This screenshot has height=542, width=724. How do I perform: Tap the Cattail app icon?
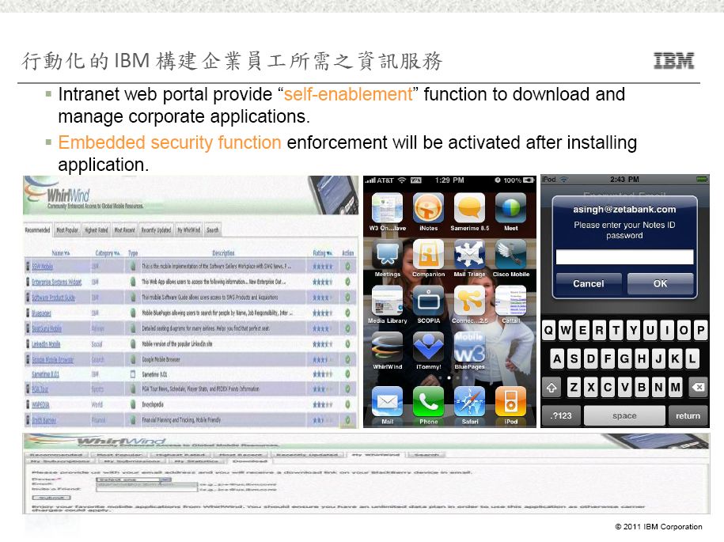(x=510, y=301)
